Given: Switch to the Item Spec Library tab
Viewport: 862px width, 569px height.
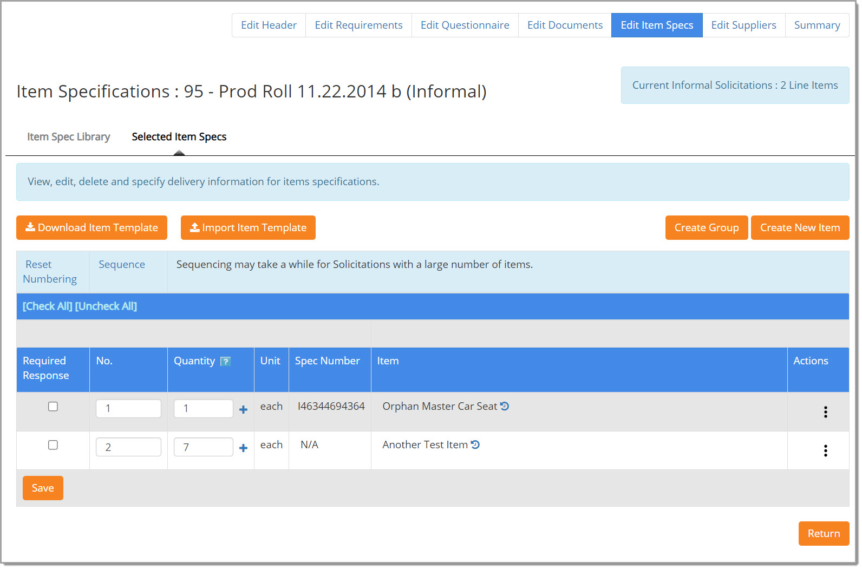Looking at the screenshot, I should (69, 137).
